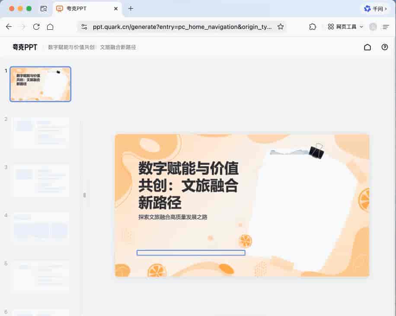Select slide 4 thumbnail

(41, 228)
